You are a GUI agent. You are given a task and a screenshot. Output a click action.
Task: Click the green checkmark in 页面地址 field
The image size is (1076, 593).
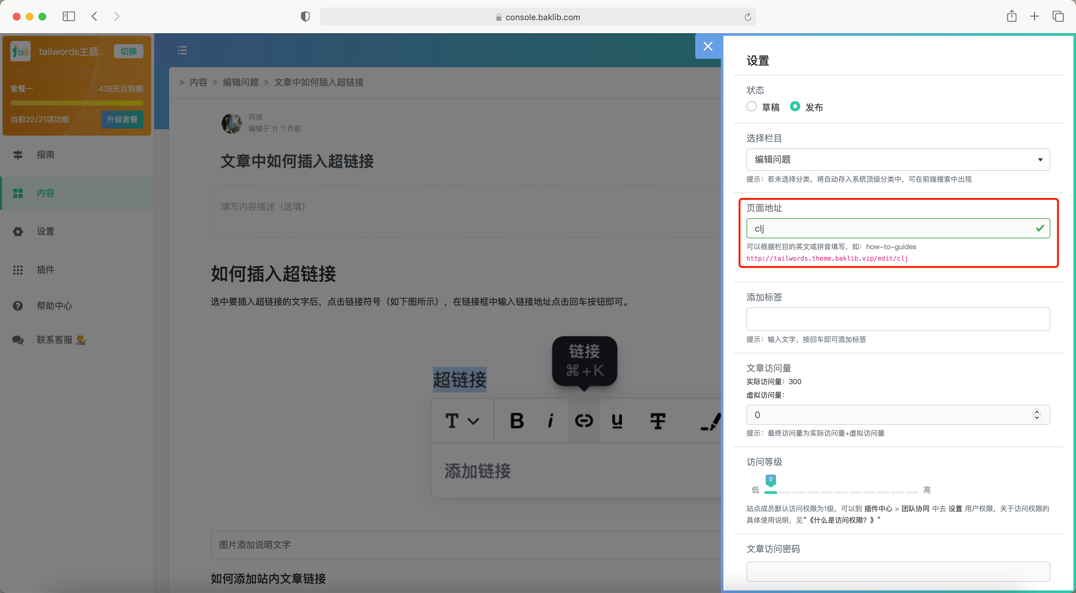1040,228
